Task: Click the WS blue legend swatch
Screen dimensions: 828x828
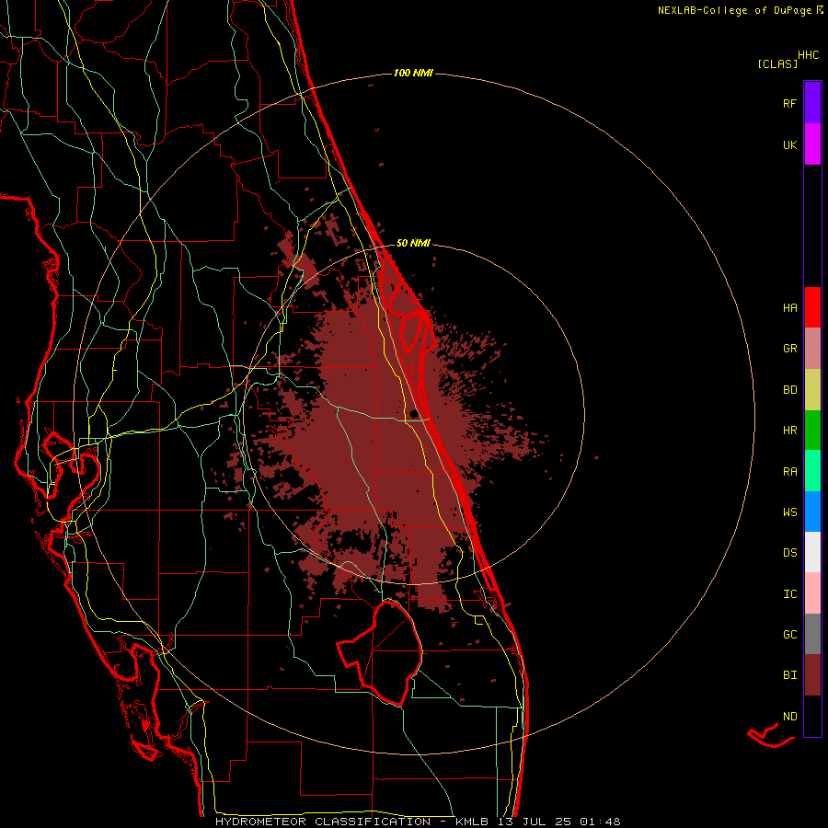Action: 812,512
